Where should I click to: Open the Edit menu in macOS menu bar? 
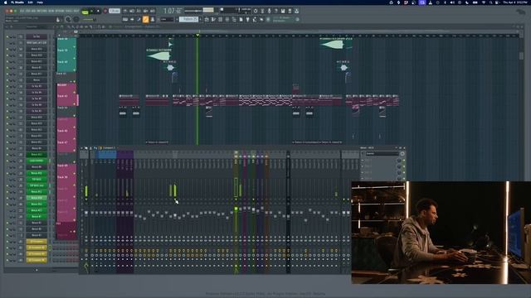31,2
